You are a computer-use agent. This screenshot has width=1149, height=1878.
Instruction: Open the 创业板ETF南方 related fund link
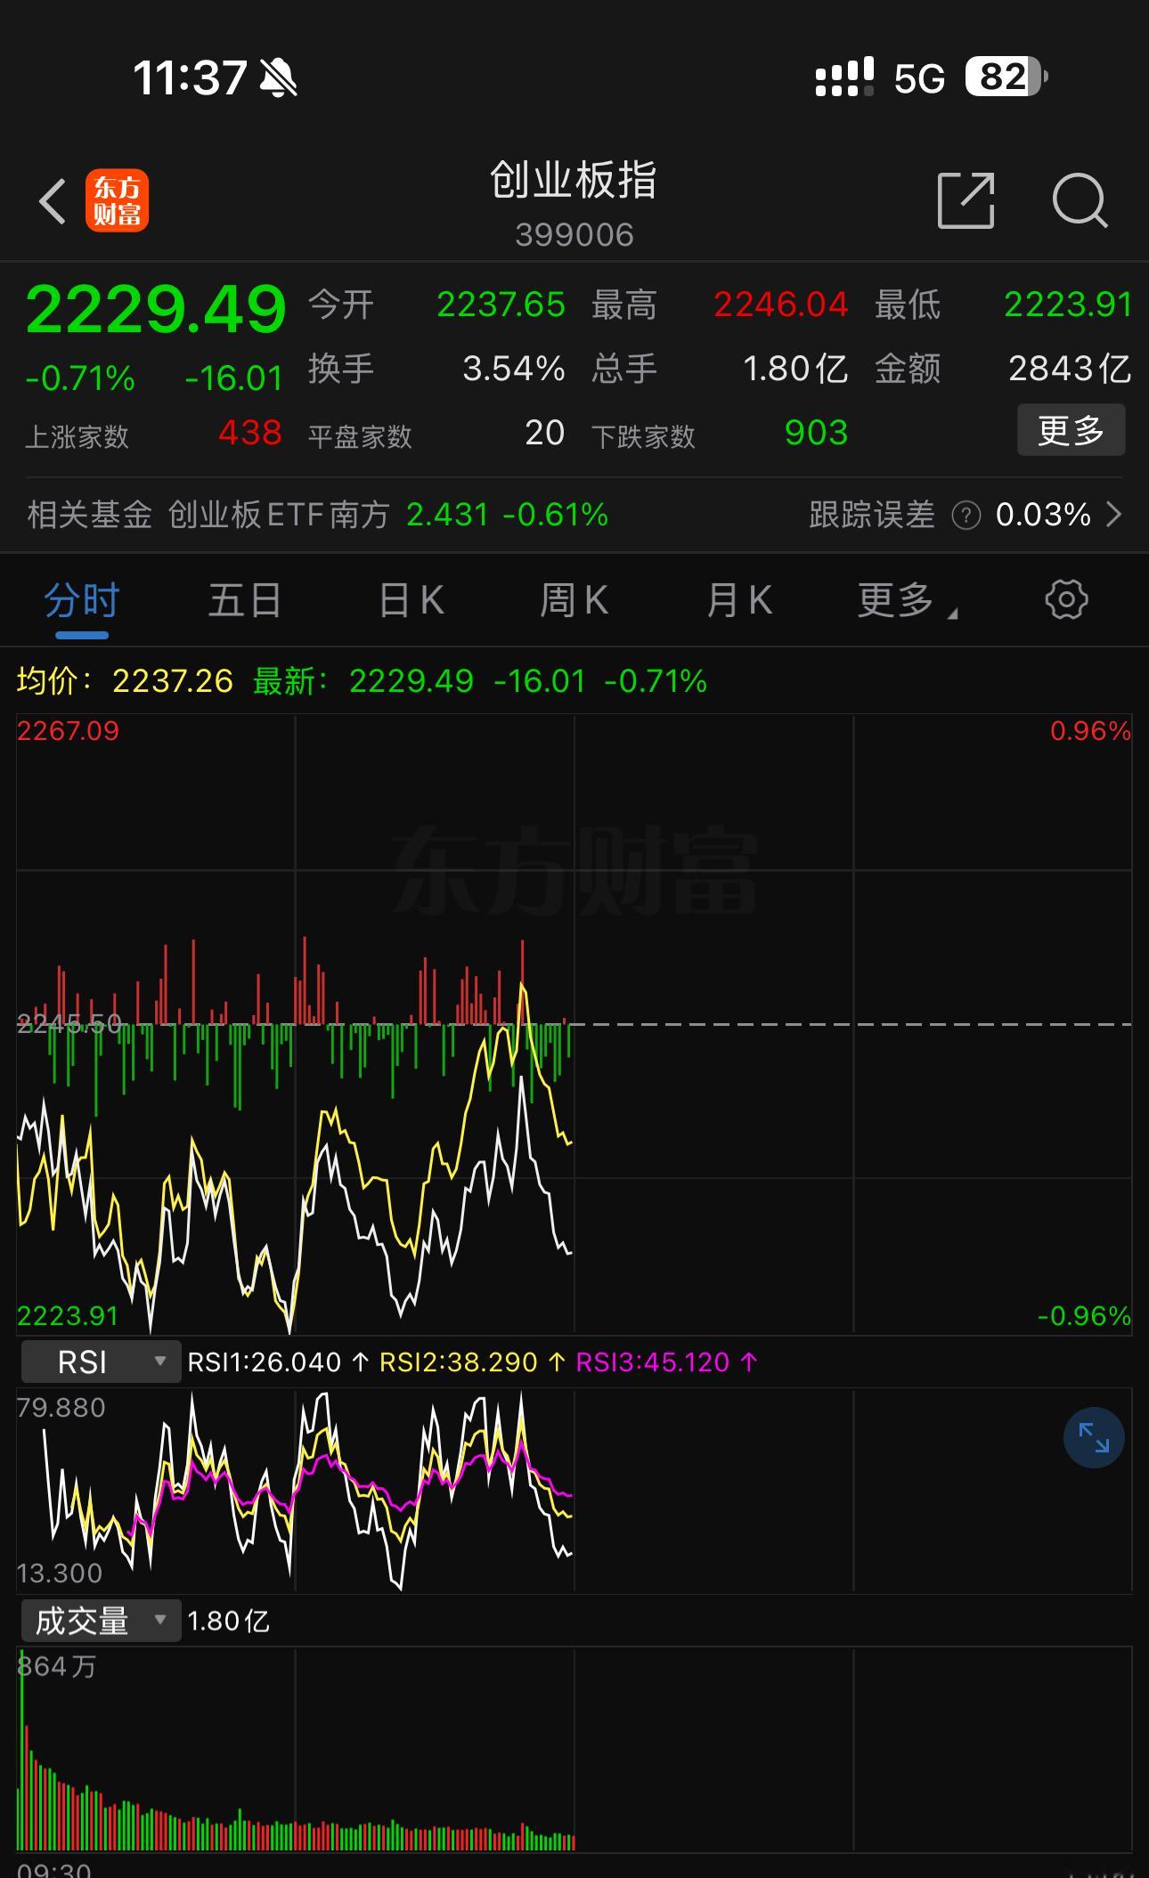279,515
